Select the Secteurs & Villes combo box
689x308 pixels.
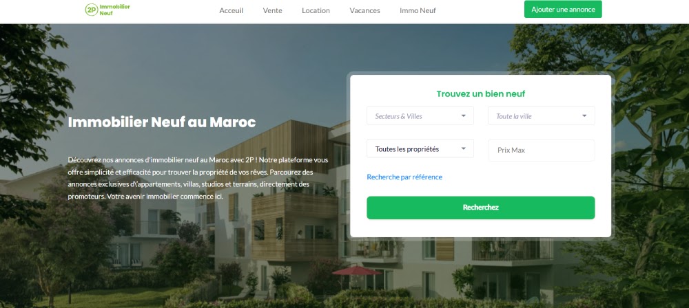[x=420, y=115]
